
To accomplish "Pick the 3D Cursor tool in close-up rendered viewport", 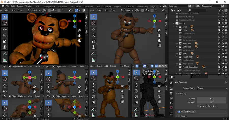I will click(5, 23).
